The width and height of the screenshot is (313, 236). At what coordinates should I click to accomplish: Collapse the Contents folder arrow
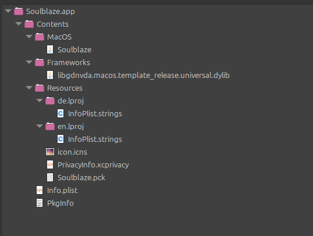pos(19,24)
